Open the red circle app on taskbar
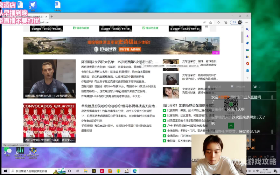This screenshot has height=175, width=280. [102, 171]
